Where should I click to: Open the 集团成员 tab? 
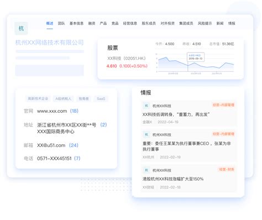coord(186,23)
